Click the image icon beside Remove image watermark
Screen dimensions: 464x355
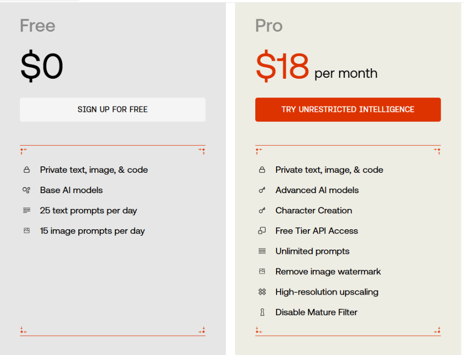pyautogui.click(x=262, y=271)
